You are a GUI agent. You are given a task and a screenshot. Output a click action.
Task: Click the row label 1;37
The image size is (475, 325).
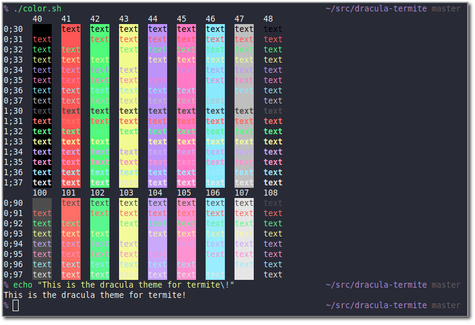(13, 182)
